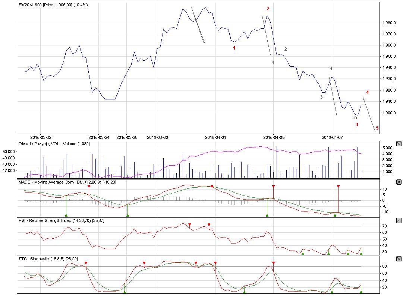The height and width of the screenshot is (296, 403).
Task: Click the FW20M1620 price chart title
Action: click(53, 5)
